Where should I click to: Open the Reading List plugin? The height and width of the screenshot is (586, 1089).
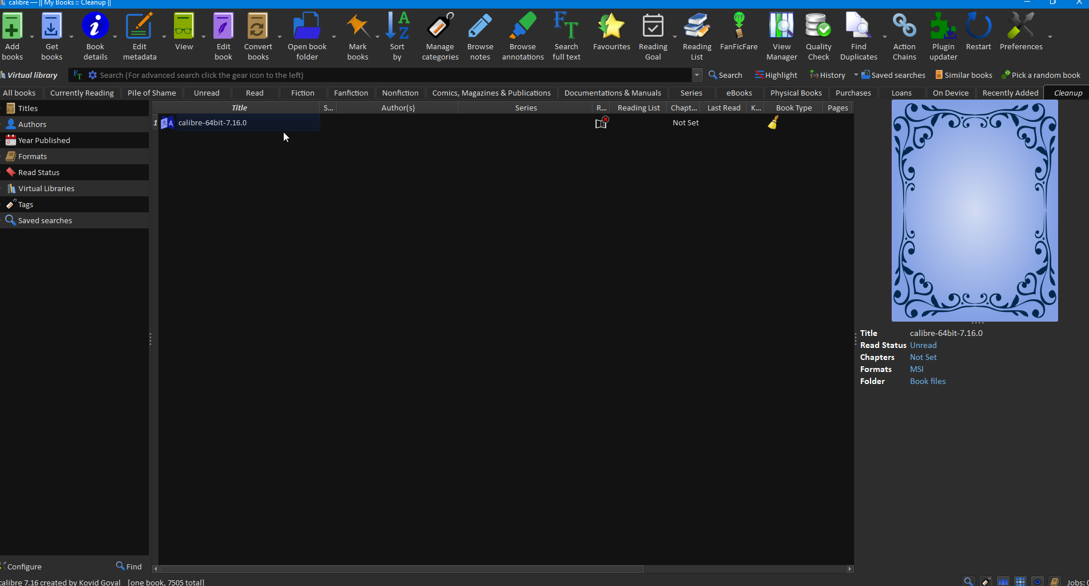697,36
